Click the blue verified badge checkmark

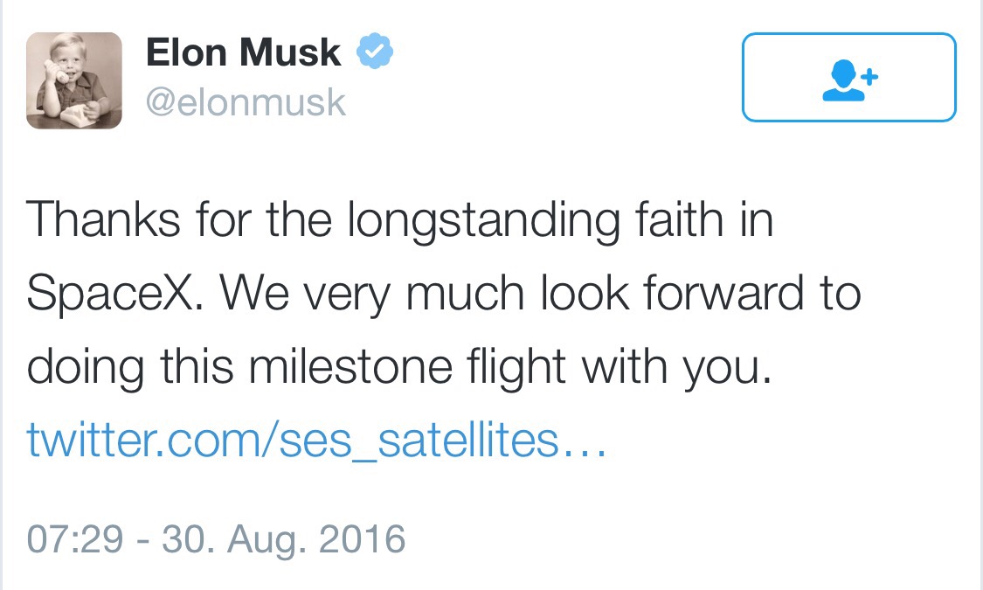pos(375,54)
